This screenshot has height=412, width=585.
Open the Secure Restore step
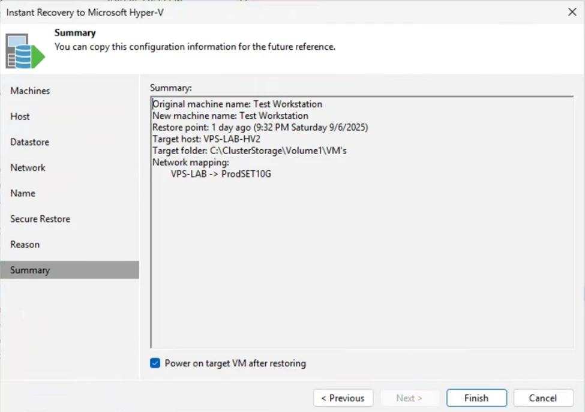pos(40,219)
